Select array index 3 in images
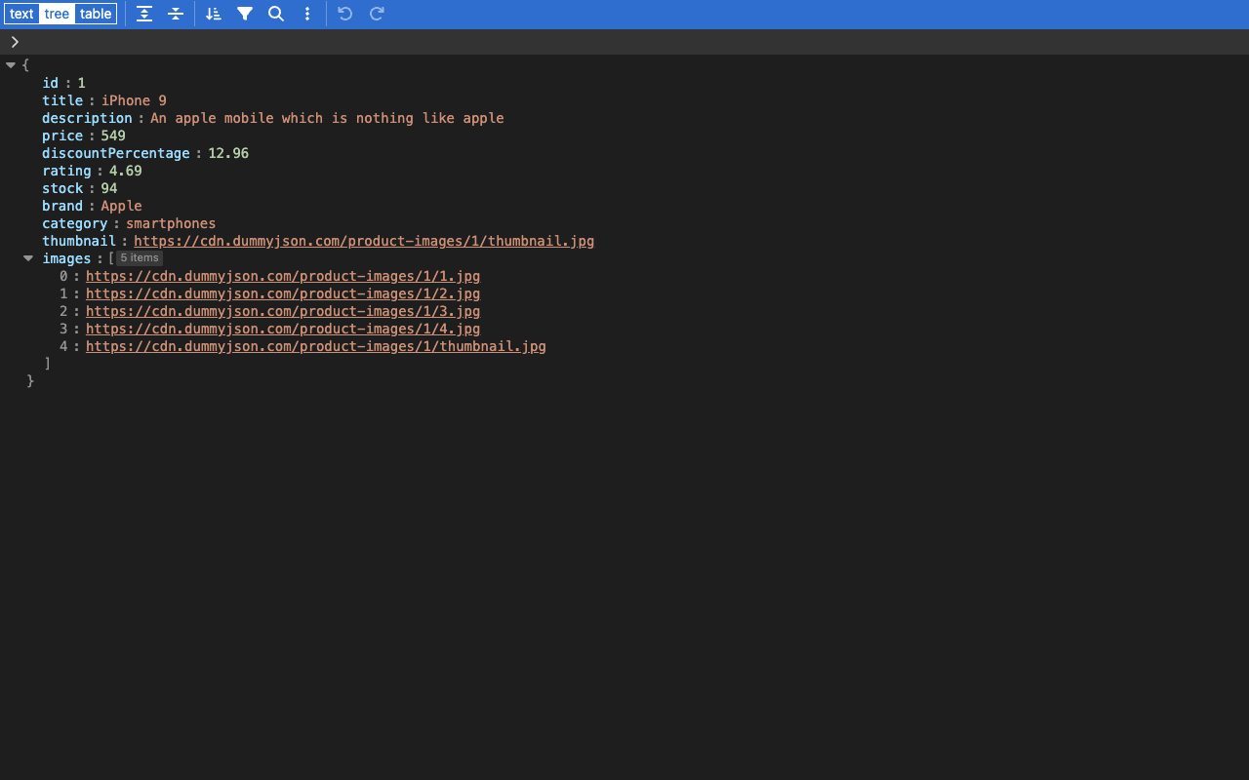 [x=63, y=329]
